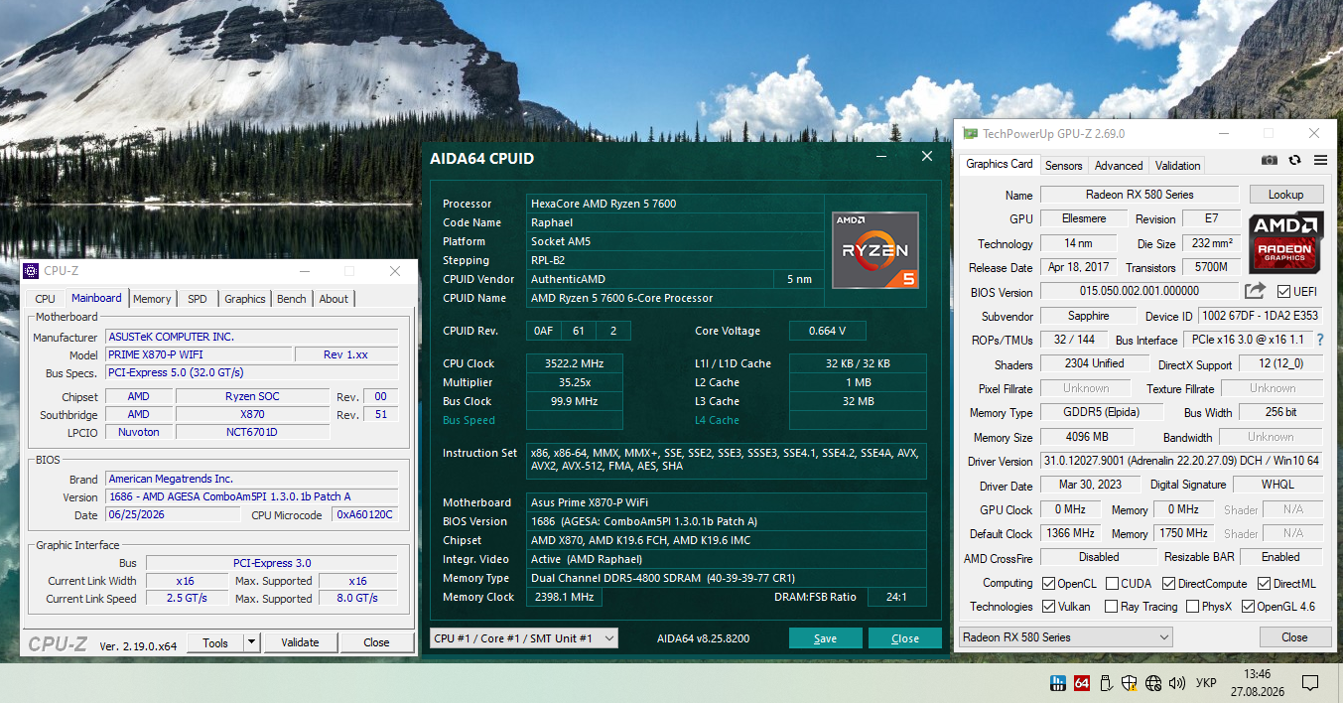Switch to the Memory tab in CPU-Z
The height and width of the screenshot is (703, 1343).
[152, 299]
